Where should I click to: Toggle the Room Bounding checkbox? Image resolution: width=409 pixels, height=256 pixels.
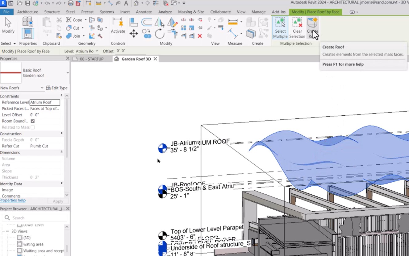pos(33,121)
